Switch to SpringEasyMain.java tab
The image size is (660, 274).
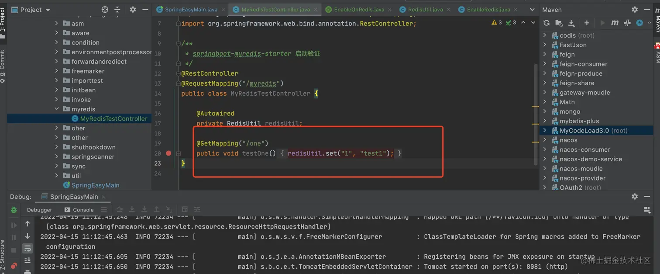tap(191, 10)
